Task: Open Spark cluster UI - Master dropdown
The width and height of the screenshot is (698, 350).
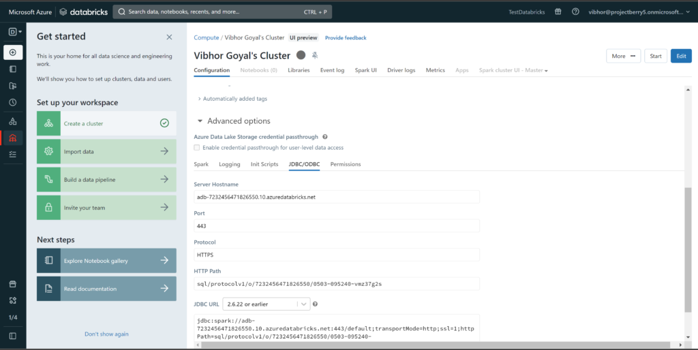Action: coord(513,70)
